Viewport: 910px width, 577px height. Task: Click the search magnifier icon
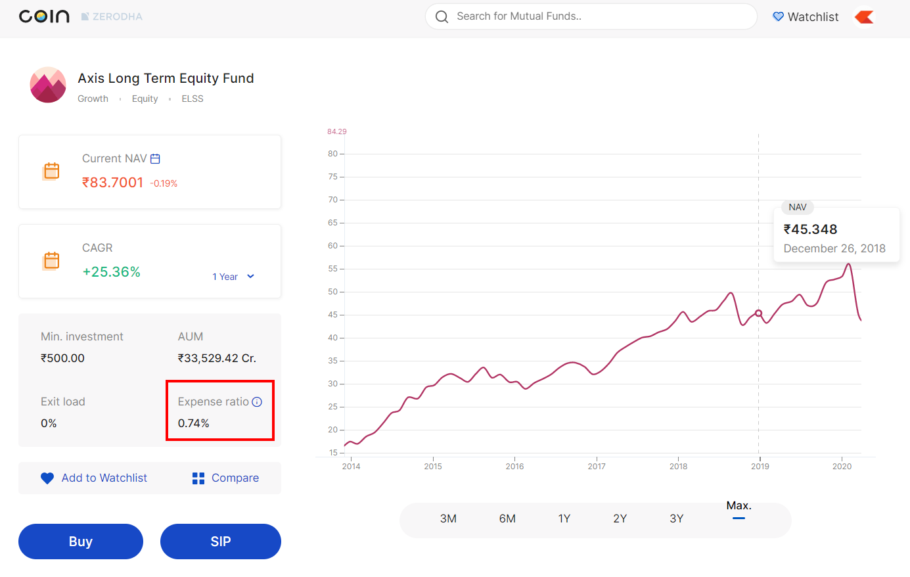tap(442, 16)
